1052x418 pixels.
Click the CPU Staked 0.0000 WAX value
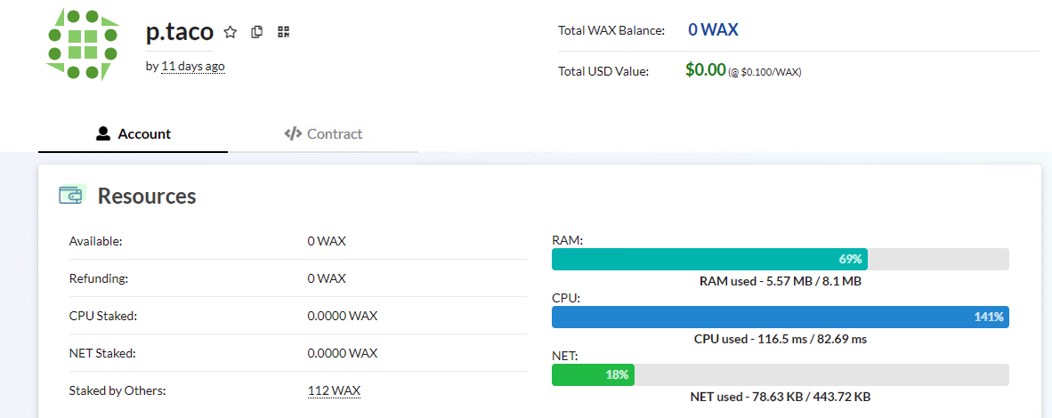pos(342,316)
